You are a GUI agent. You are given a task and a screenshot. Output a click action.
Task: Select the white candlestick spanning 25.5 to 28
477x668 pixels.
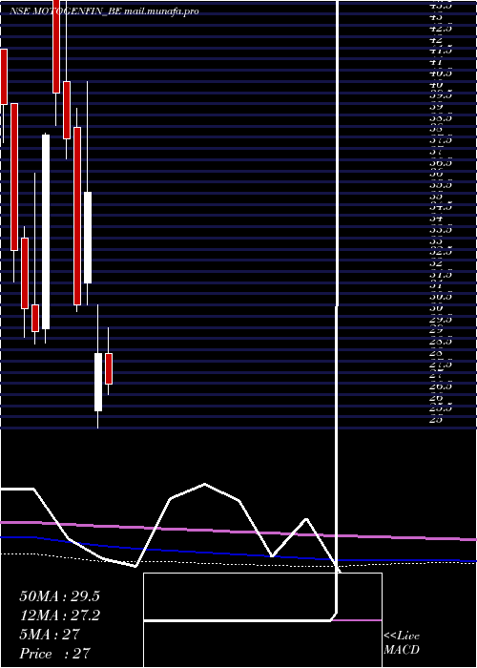point(98,382)
